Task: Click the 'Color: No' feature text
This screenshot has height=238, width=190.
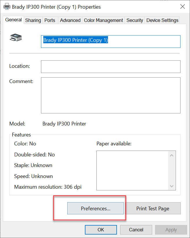Action: click(25, 144)
